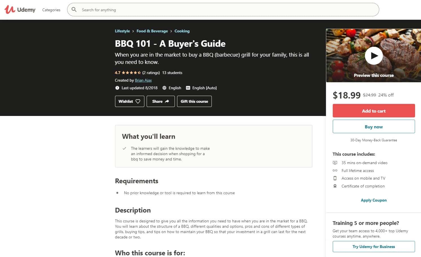Screen dimensions: 421x257
Task: Click Full lifetime access text
Action: (x=358, y=171)
